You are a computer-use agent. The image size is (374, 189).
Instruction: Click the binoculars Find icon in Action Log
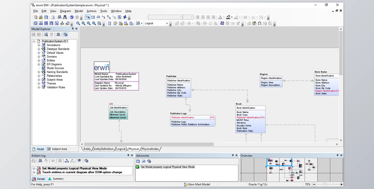(40, 161)
